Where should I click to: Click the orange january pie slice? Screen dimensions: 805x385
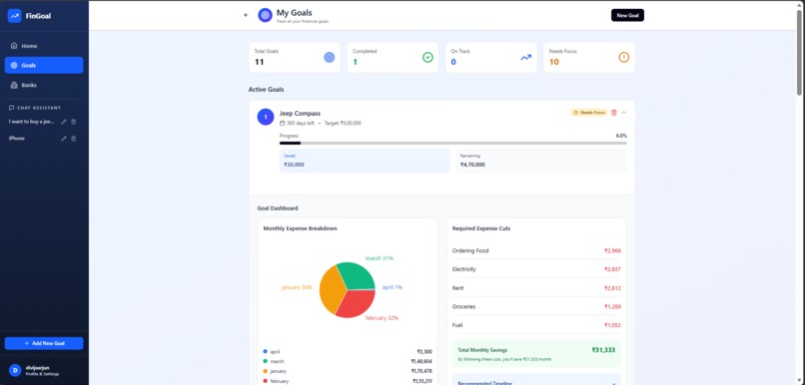331,289
